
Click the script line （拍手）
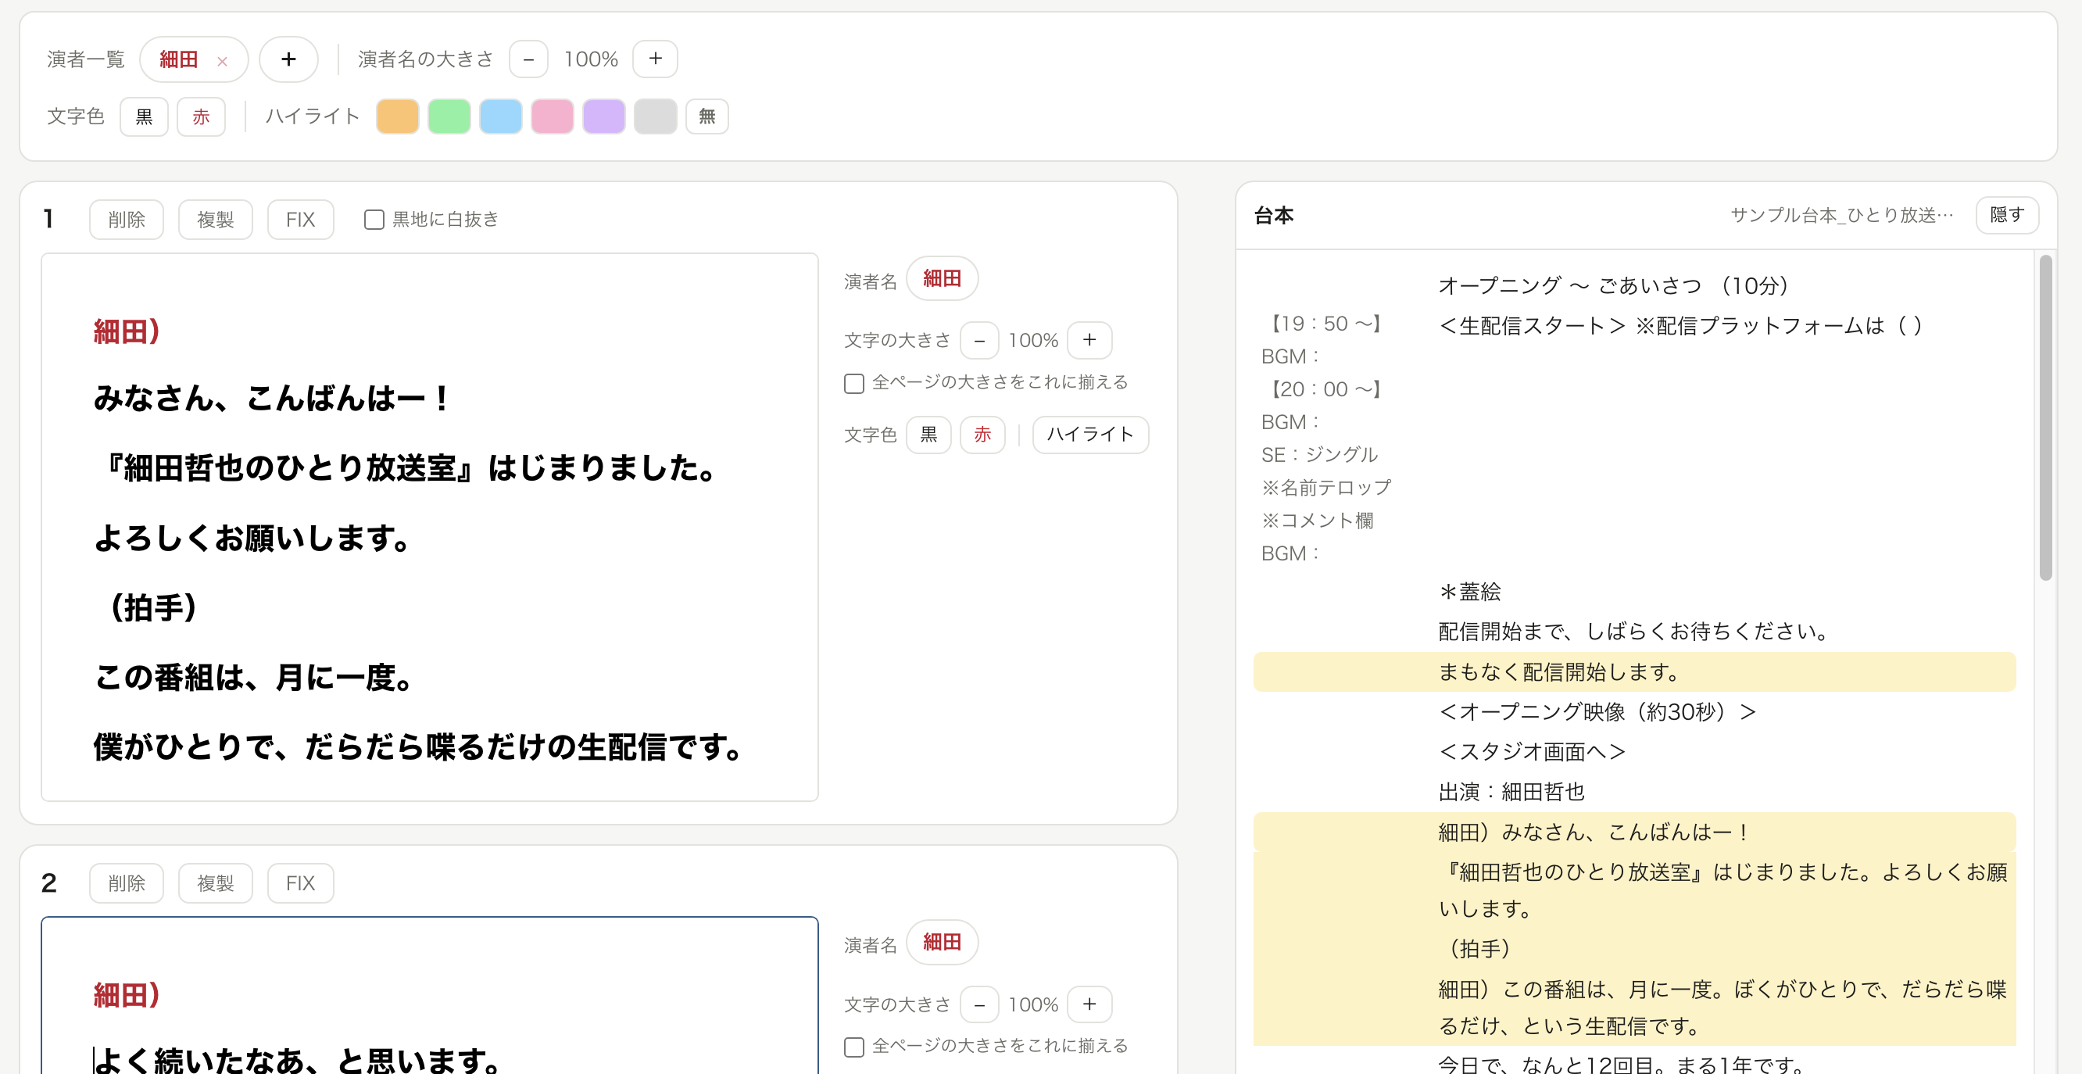(x=1476, y=949)
